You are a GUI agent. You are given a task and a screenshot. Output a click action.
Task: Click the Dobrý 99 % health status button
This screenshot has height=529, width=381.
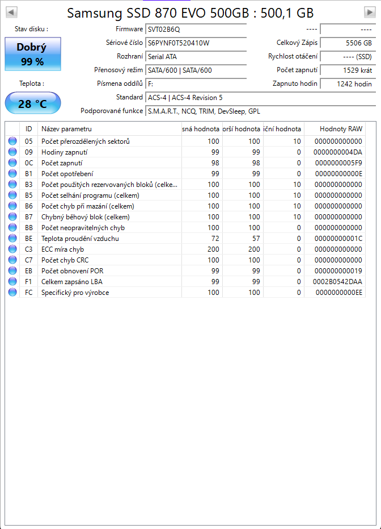point(33,54)
